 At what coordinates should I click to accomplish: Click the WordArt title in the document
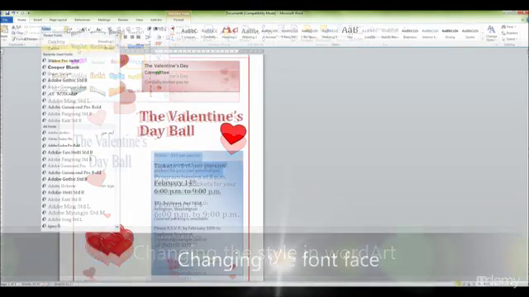(x=191, y=124)
